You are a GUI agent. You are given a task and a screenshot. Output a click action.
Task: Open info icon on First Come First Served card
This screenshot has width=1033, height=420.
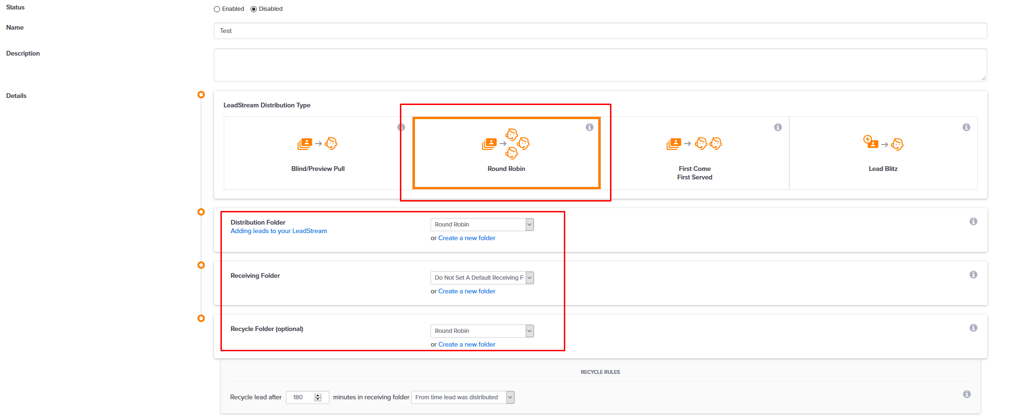778,127
